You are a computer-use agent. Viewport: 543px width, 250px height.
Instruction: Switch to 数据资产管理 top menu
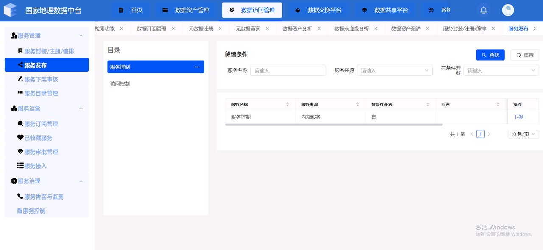coord(186,10)
